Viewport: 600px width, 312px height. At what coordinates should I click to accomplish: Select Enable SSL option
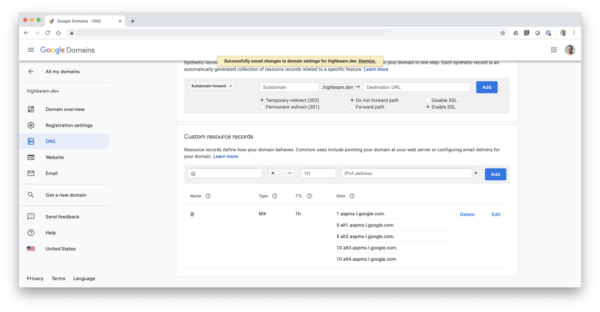(x=428, y=107)
